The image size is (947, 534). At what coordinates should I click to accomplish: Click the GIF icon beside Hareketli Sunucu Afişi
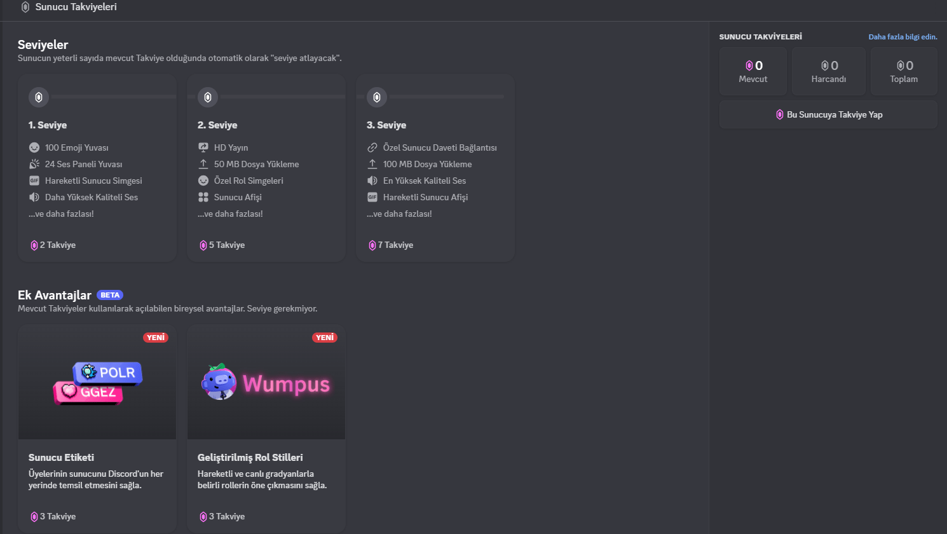[372, 197]
